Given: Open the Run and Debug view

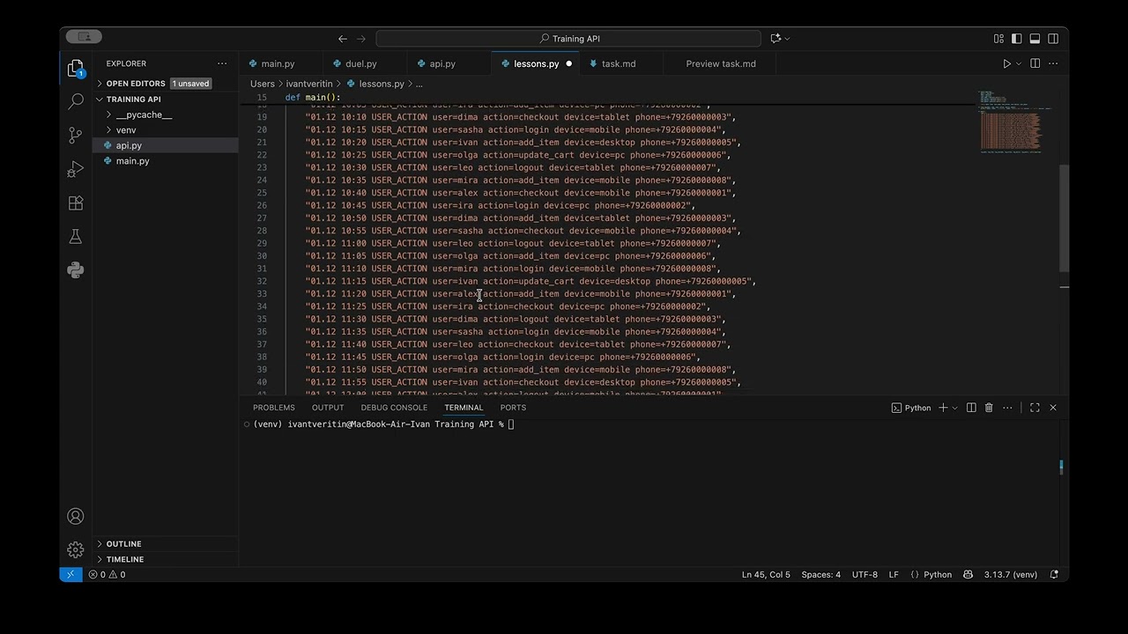Looking at the screenshot, I should 76,169.
